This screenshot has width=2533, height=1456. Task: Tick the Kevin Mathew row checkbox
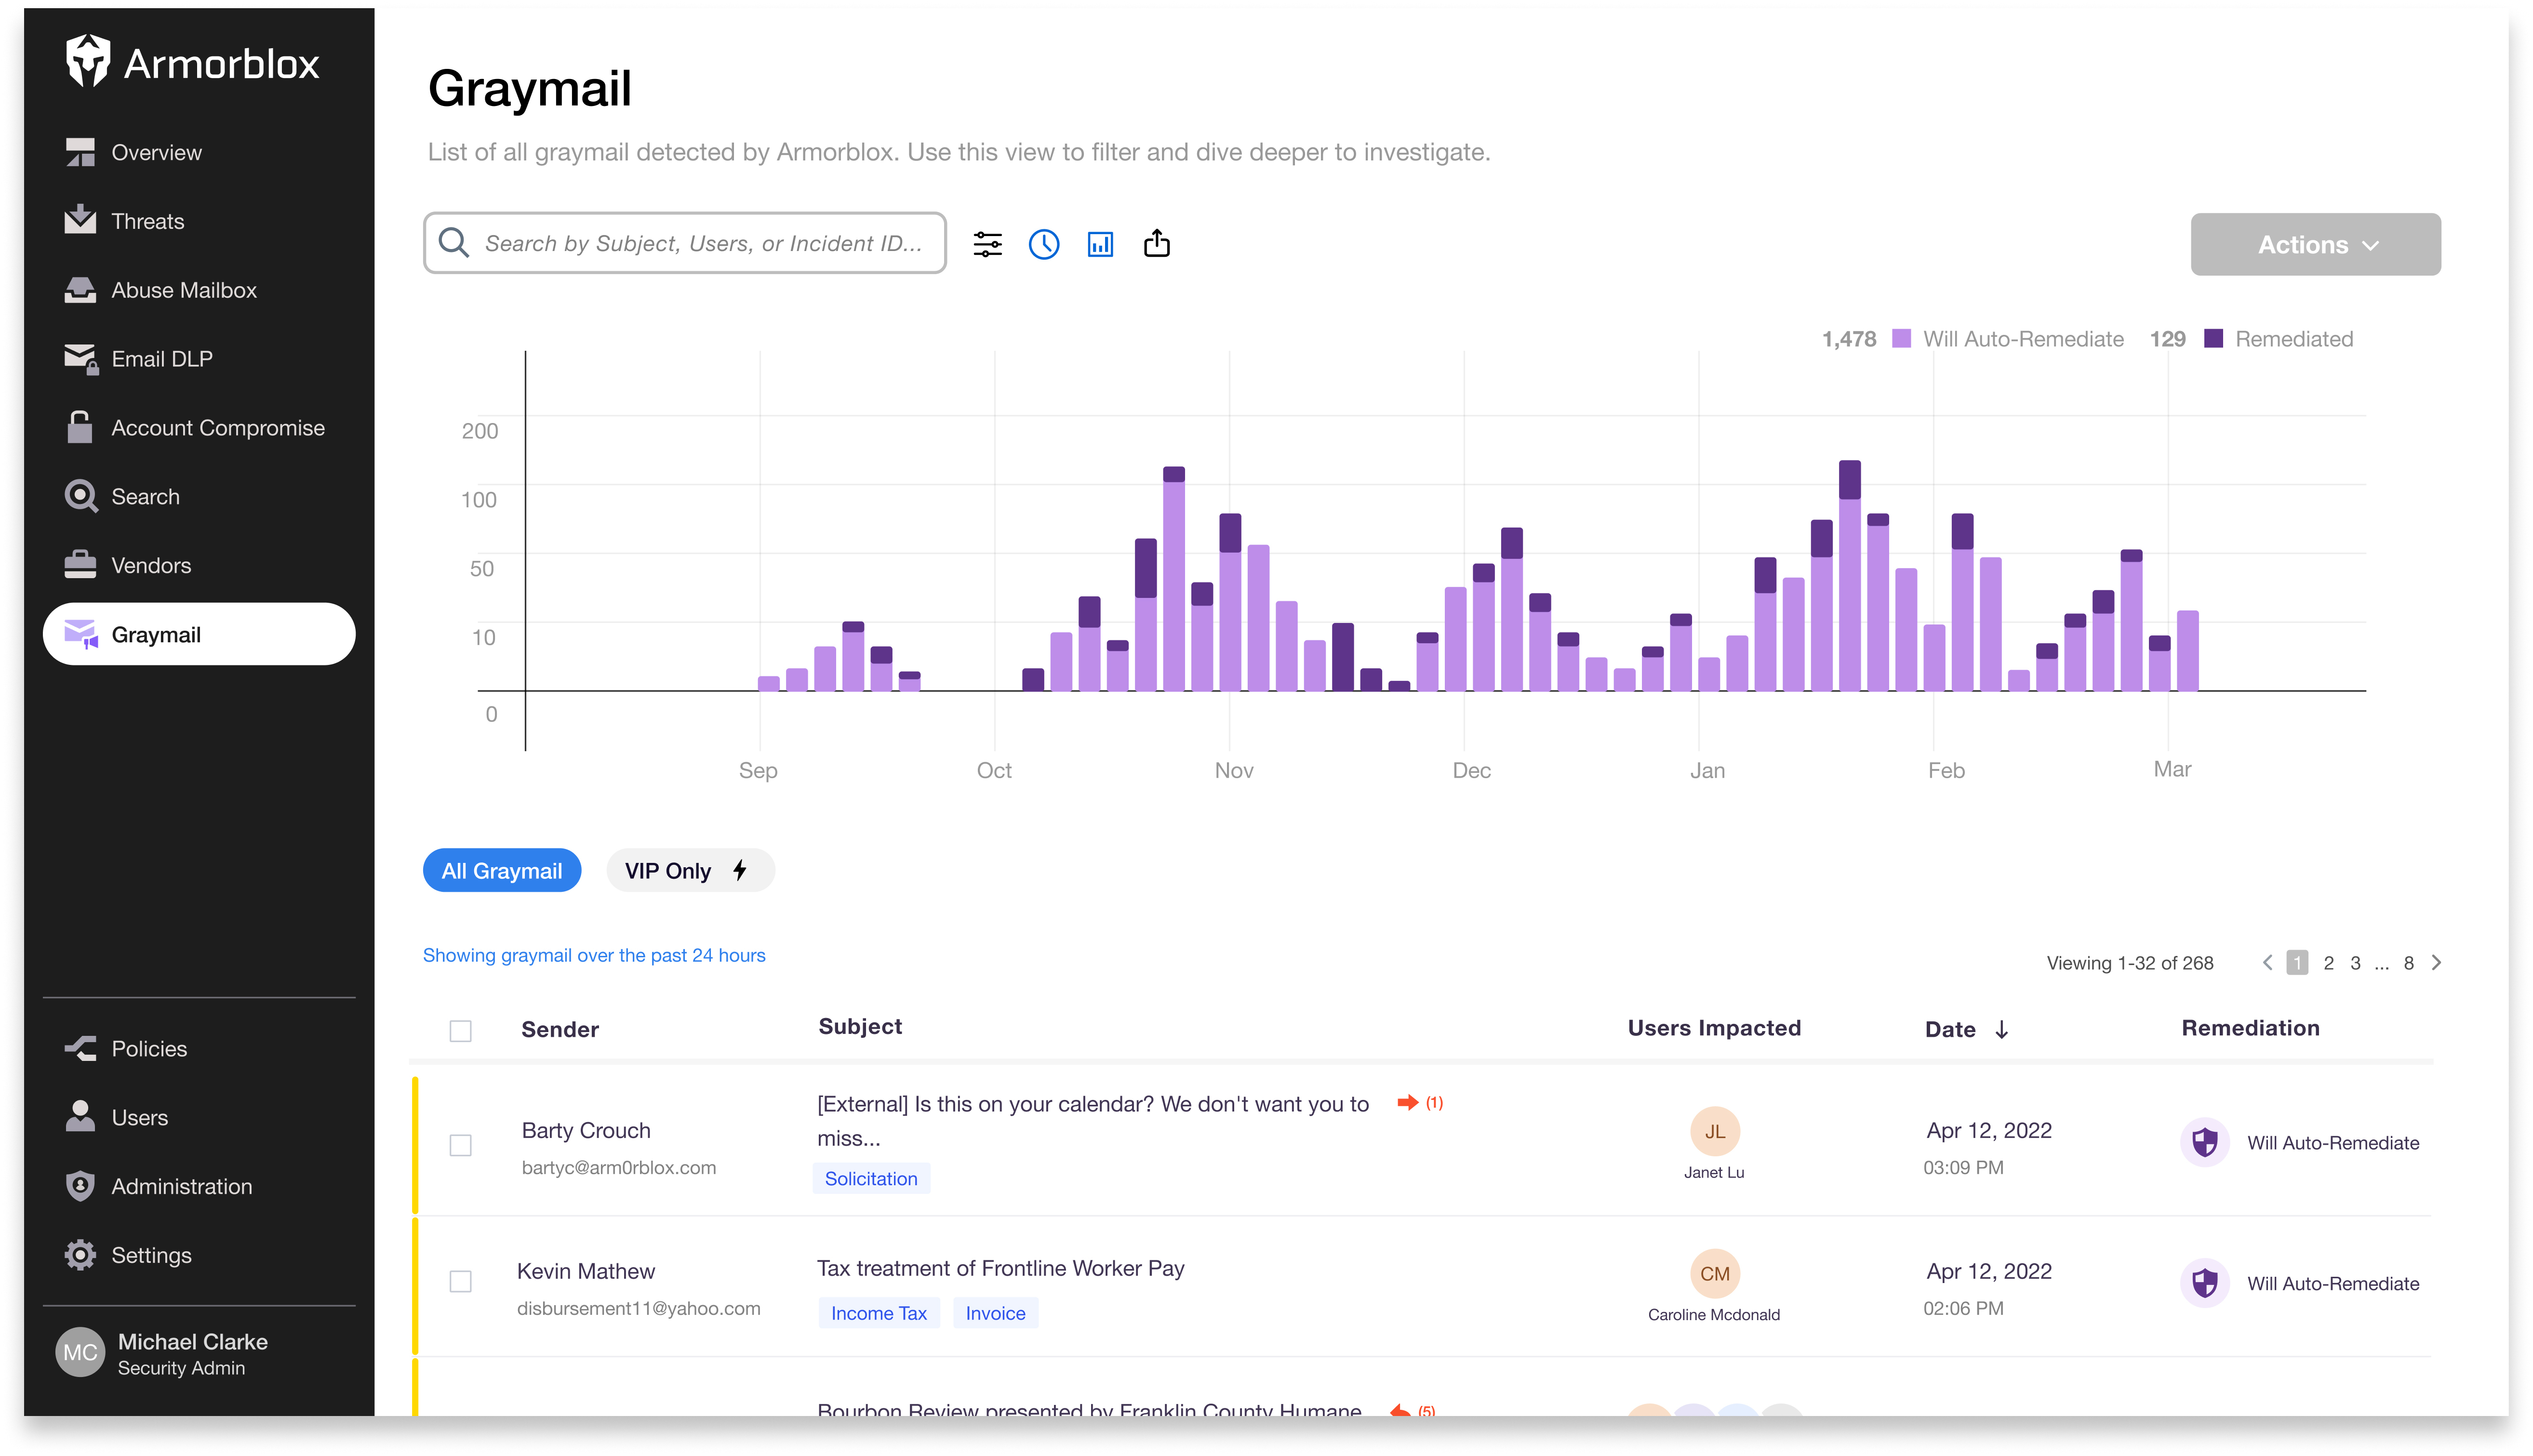pyautogui.click(x=460, y=1281)
